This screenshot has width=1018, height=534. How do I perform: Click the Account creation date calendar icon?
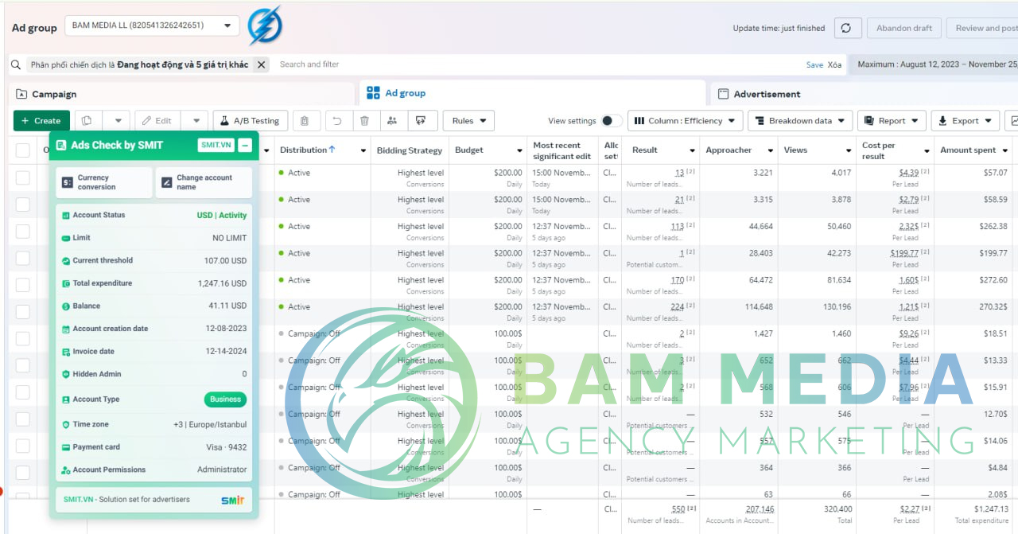click(66, 329)
